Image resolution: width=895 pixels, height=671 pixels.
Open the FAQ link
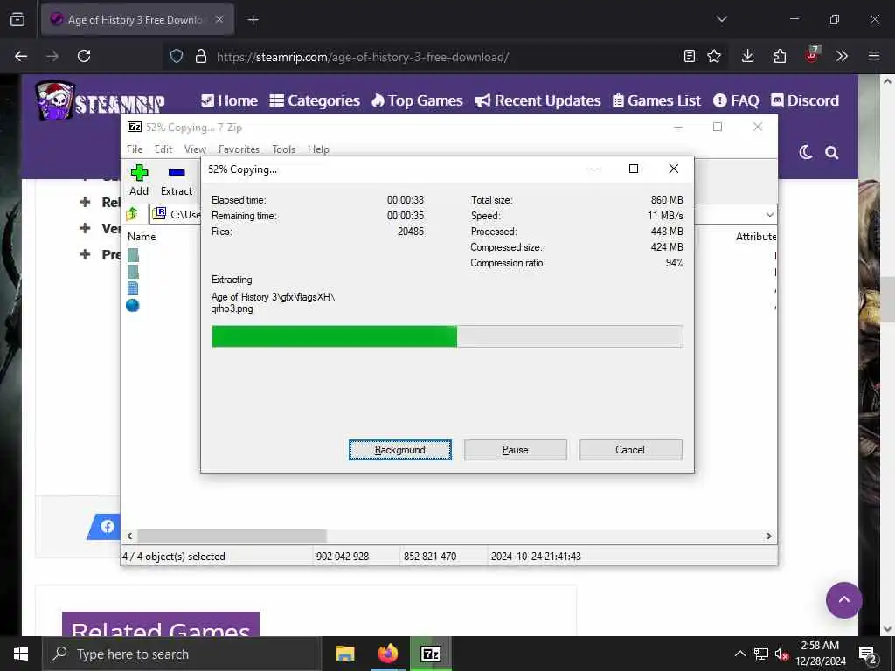point(736,100)
